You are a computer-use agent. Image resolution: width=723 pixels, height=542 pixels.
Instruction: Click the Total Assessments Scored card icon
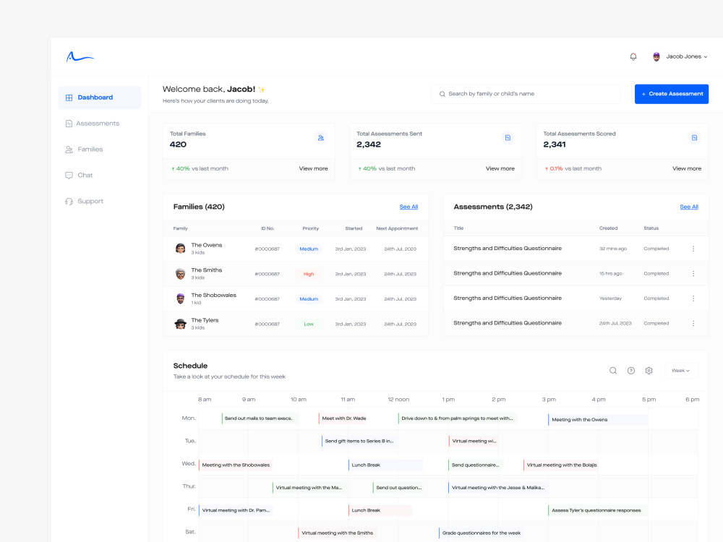click(x=694, y=138)
